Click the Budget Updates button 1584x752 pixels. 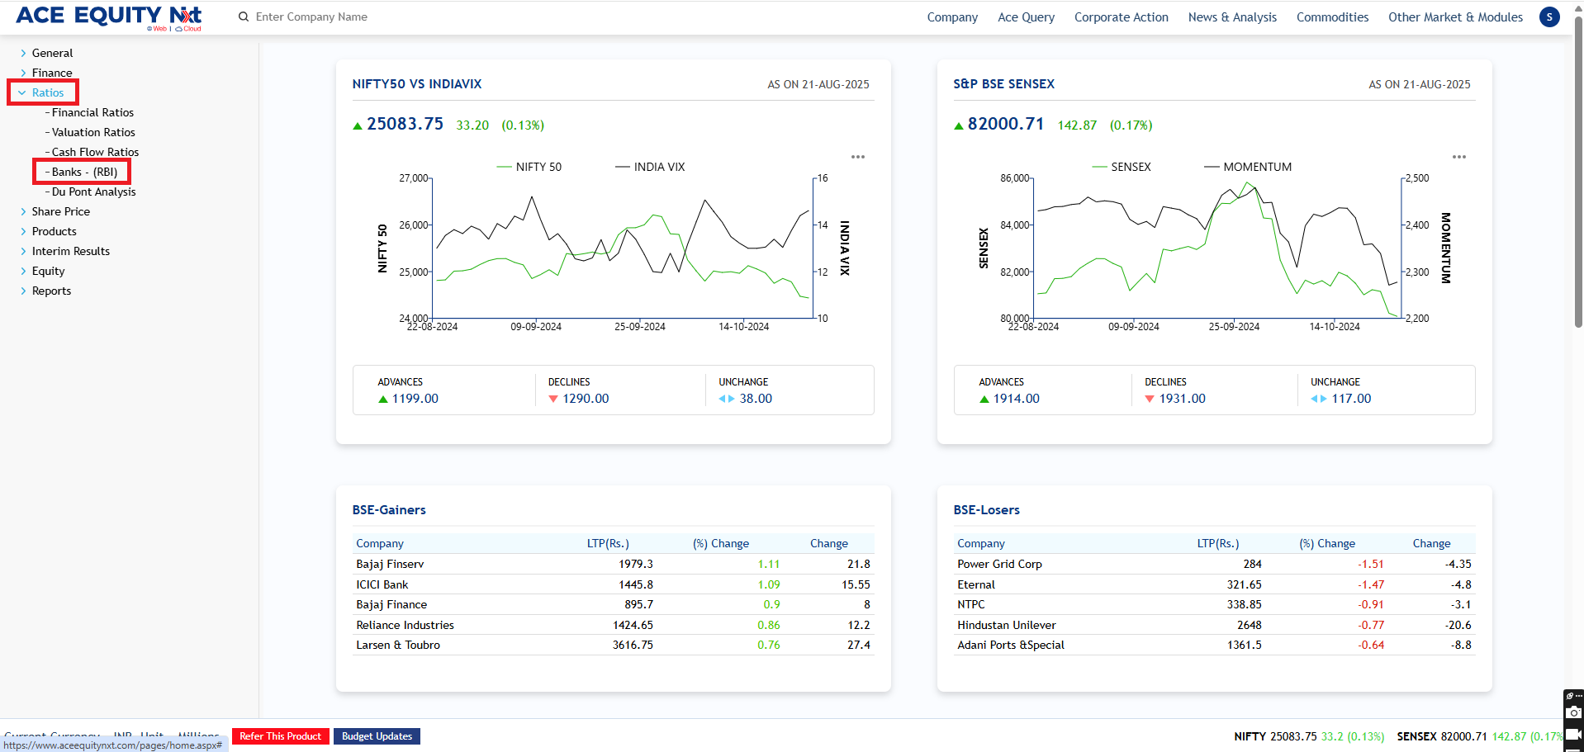pos(377,736)
